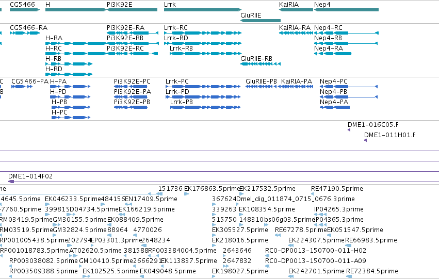The image size is (439, 279).
Task: Click the EK102525.5prime EST marker
Action: [x=86, y=276]
